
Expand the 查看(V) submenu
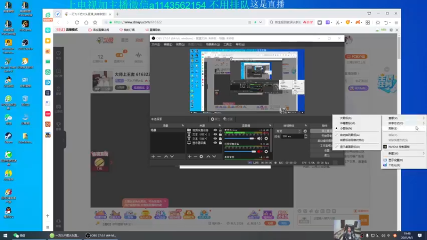[405, 118]
